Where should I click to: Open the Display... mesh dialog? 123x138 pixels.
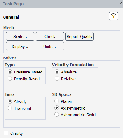[x=20, y=46]
